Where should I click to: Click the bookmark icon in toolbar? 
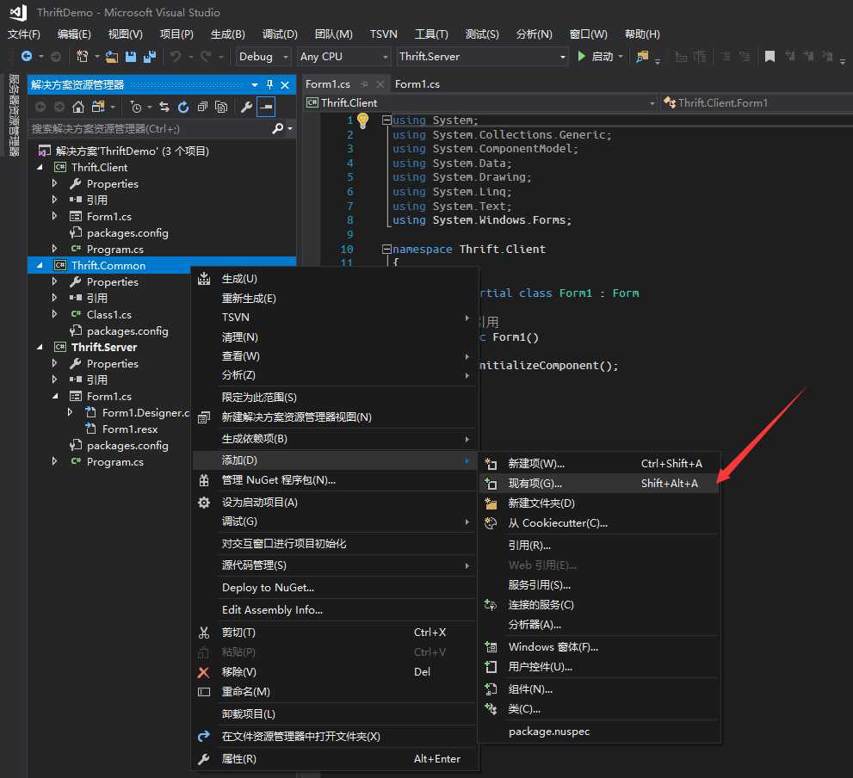770,56
